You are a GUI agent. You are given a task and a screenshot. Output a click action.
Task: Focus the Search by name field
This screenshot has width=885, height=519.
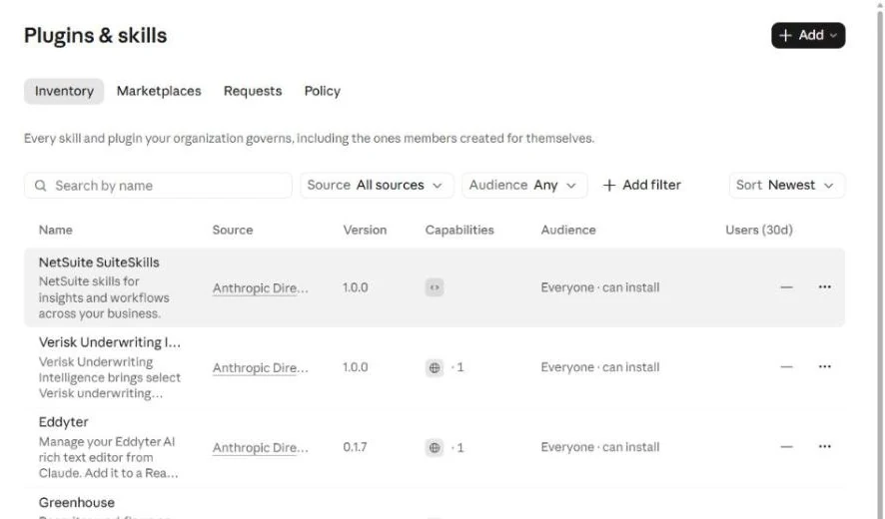coord(158,186)
